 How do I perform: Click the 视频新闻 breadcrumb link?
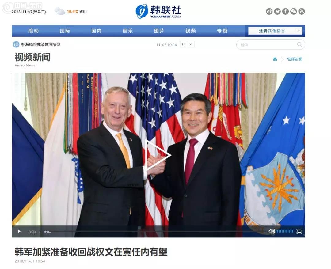(294, 59)
